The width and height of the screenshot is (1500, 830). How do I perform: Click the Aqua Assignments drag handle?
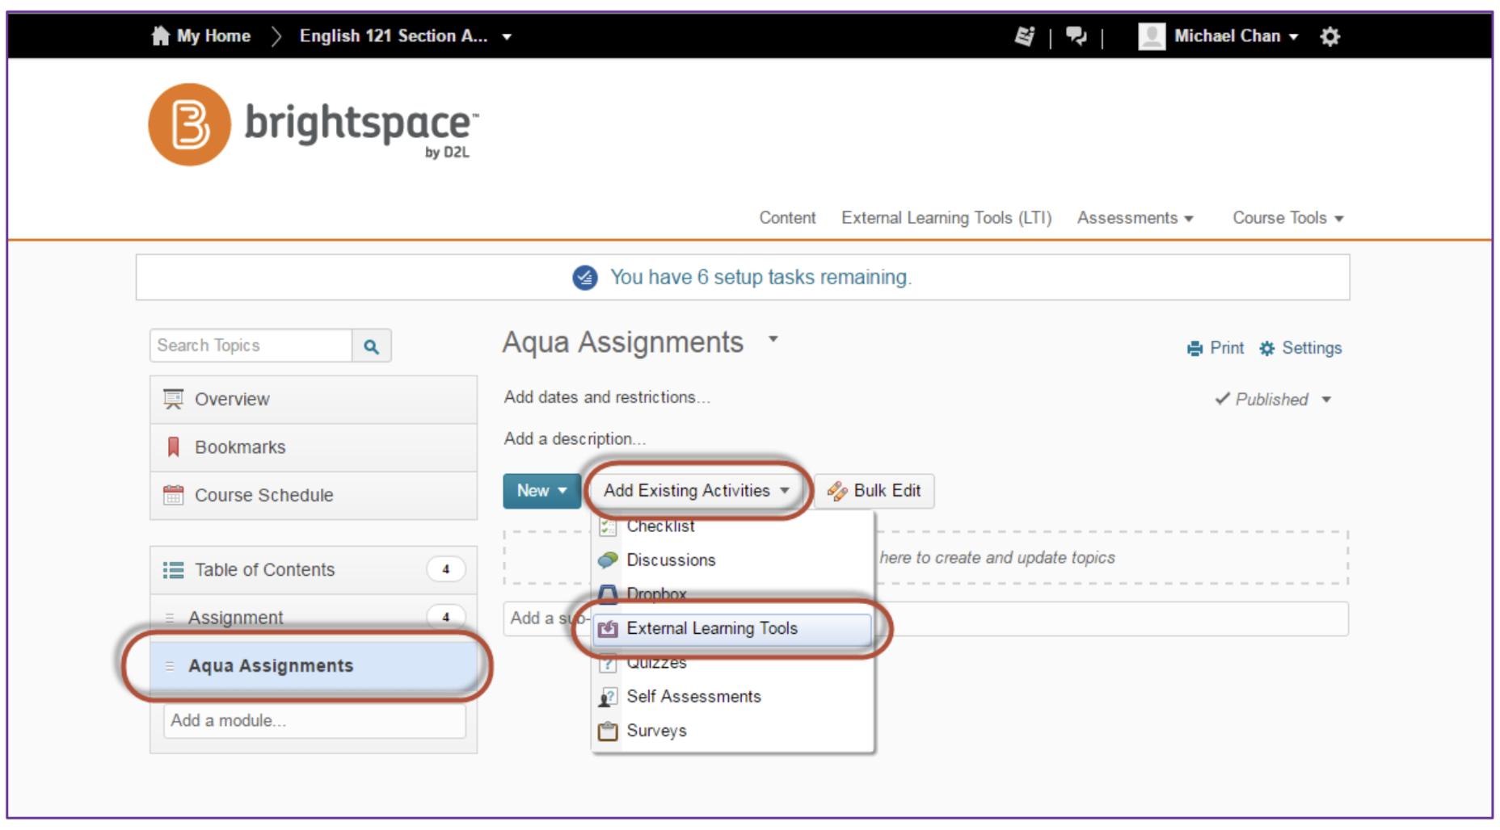pyautogui.click(x=170, y=666)
